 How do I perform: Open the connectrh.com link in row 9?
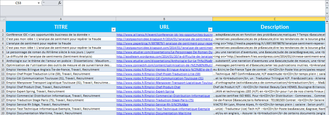(165, 65)
